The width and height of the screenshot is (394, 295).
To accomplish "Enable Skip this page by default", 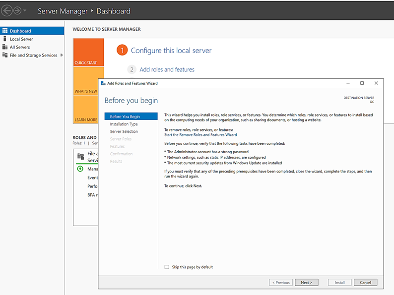I will point(167,267).
